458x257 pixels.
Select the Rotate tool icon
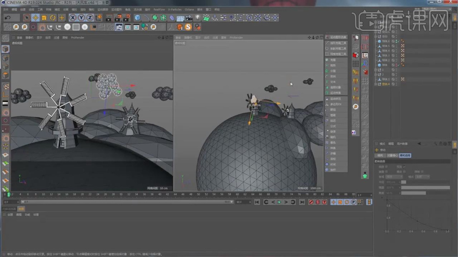click(x=53, y=18)
